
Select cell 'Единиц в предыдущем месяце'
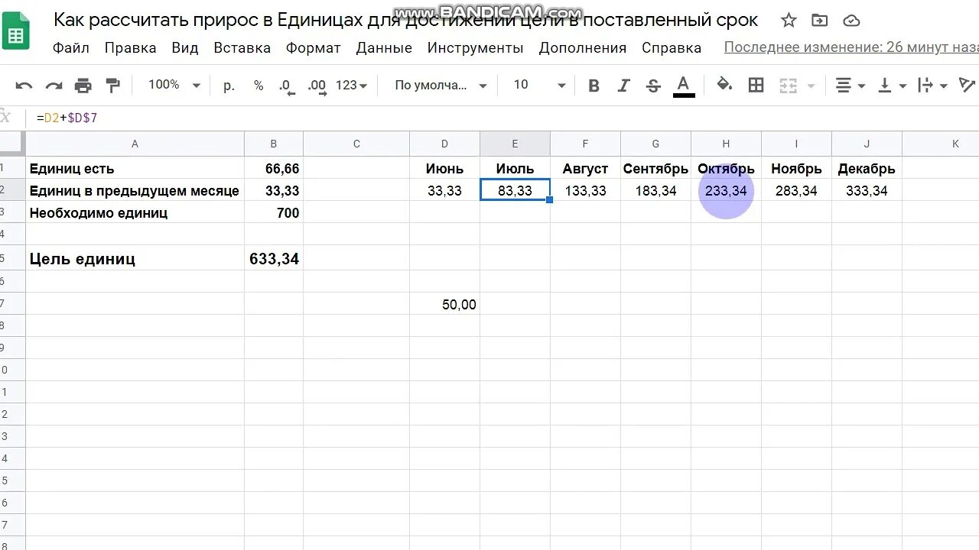pos(135,191)
